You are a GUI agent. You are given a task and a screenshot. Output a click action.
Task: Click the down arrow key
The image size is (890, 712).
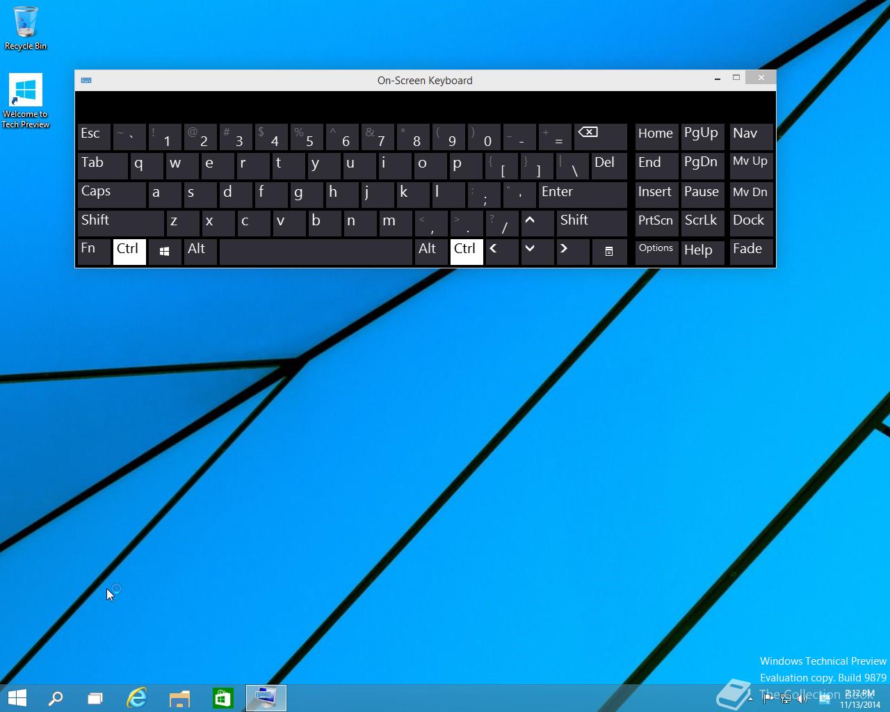coord(537,252)
